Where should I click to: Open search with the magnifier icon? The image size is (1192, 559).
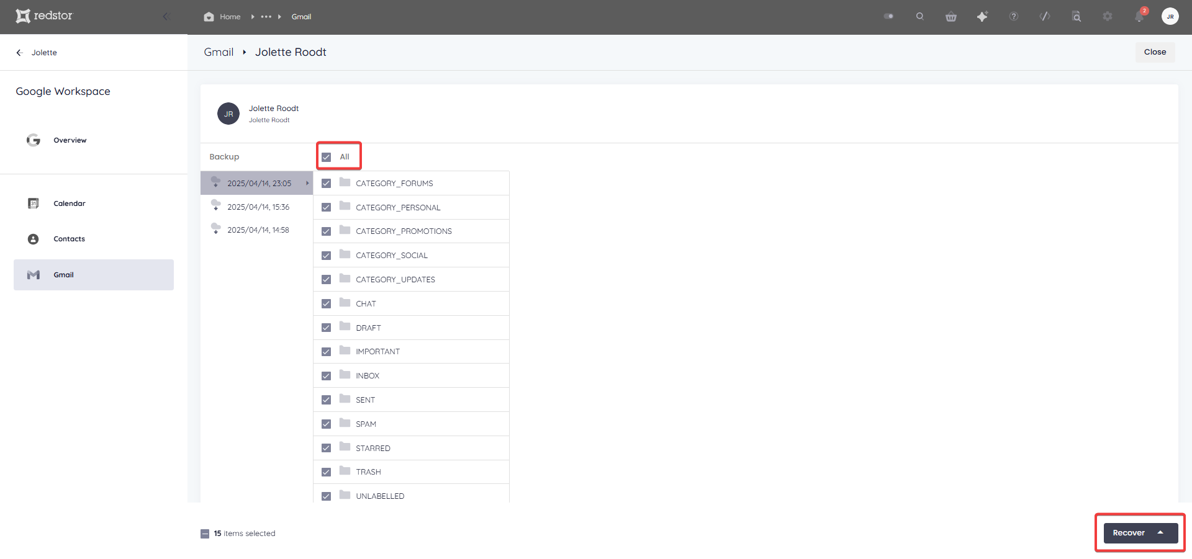click(x=920, y=17)
